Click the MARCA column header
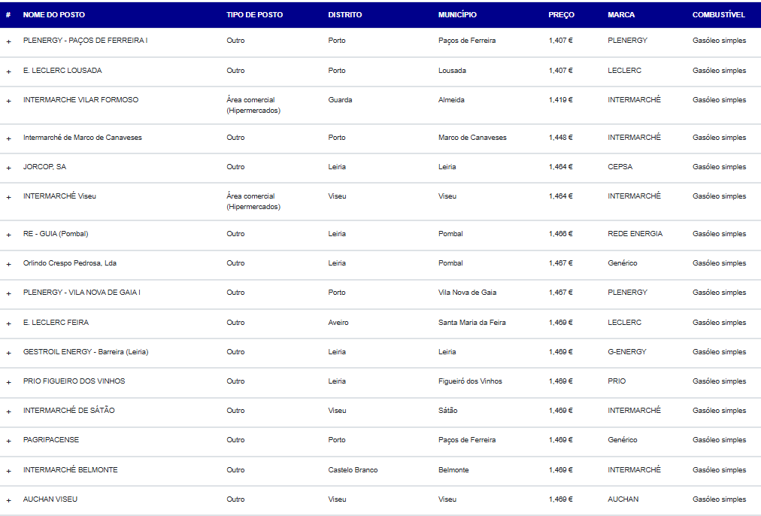761x516 pixels. pos(621,15)
